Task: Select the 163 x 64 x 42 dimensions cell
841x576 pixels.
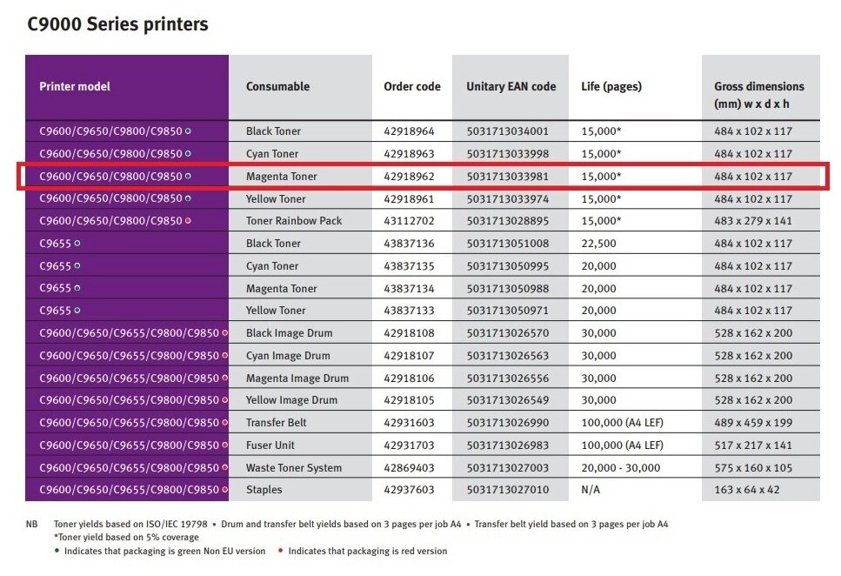Action: 747,490
